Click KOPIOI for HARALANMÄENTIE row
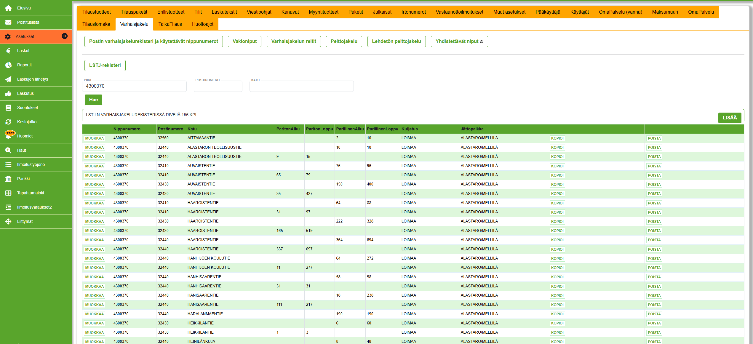Viewport: 753px width, 344px height. (x=557, y=314)
